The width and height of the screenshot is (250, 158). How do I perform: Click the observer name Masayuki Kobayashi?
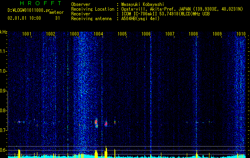(x=142, y=4)
